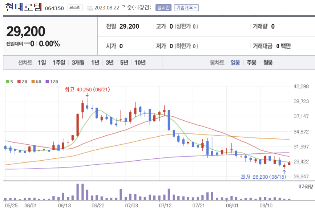Open the 기업개요 dropdown
Image resolution: width=315 pixels, height=211 pixels.
point(186,8)
